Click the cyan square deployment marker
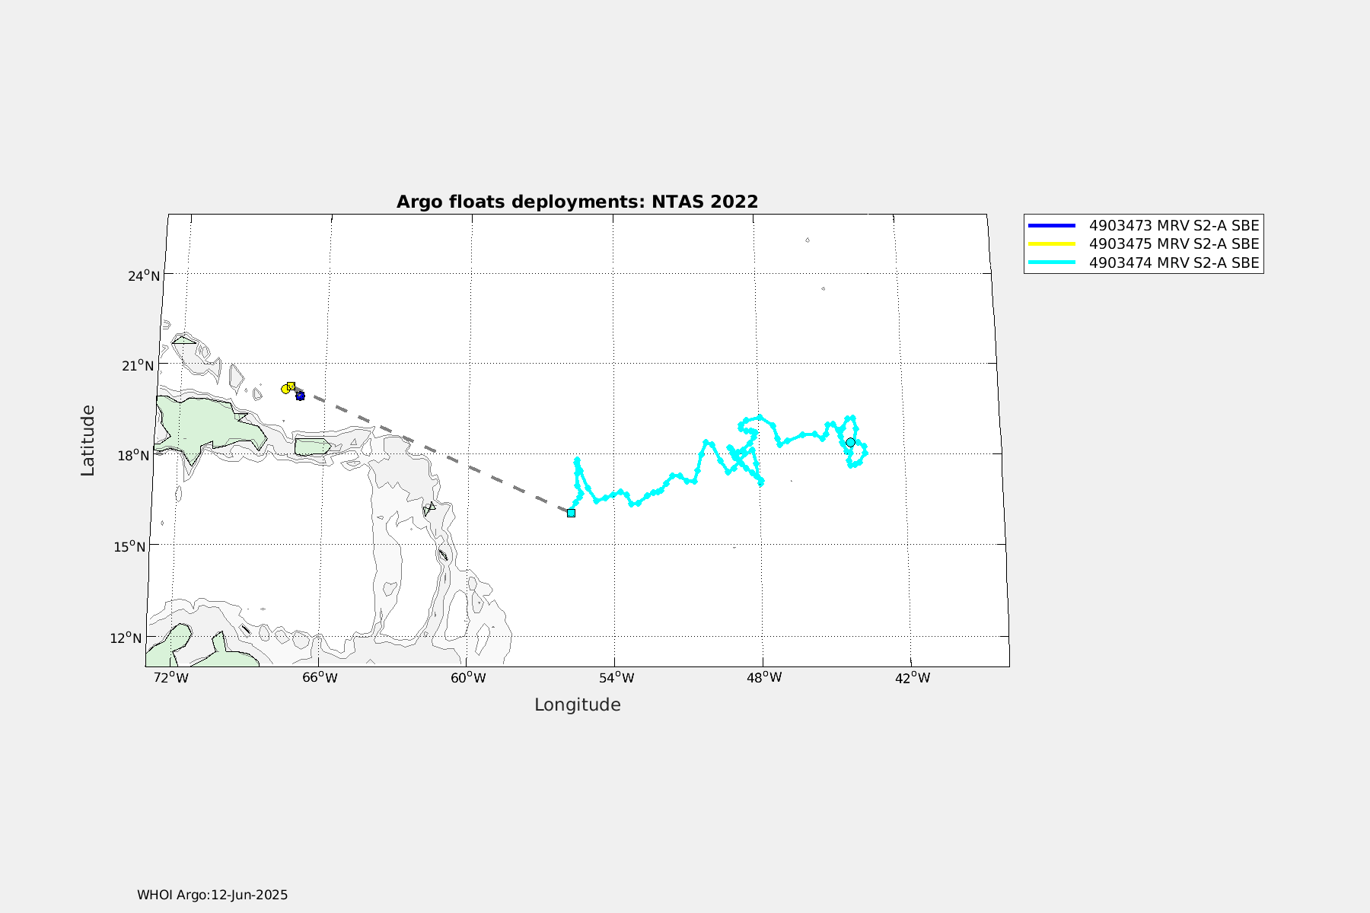Screen dimensions: 1370x913 (x=571, y=513)
